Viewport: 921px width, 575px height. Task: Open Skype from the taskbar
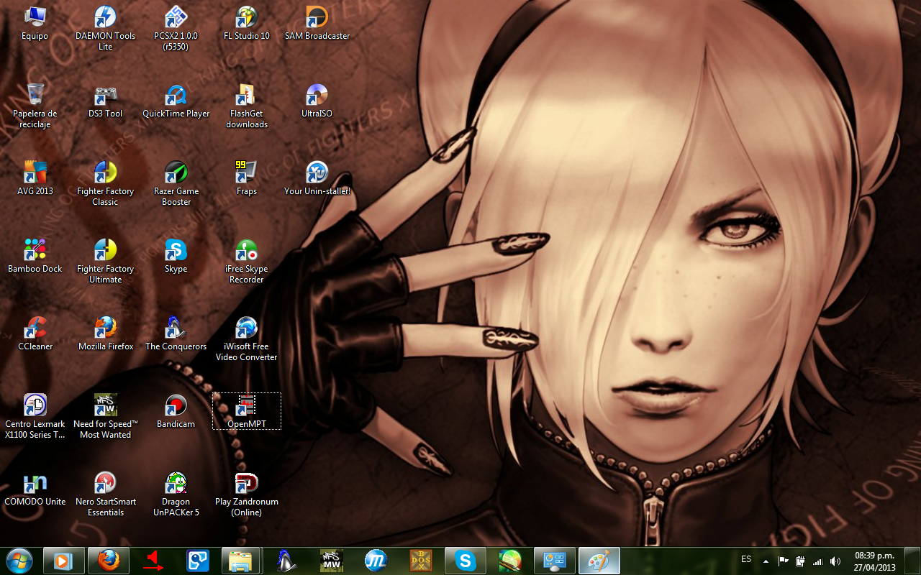click(x=466, y=561)
